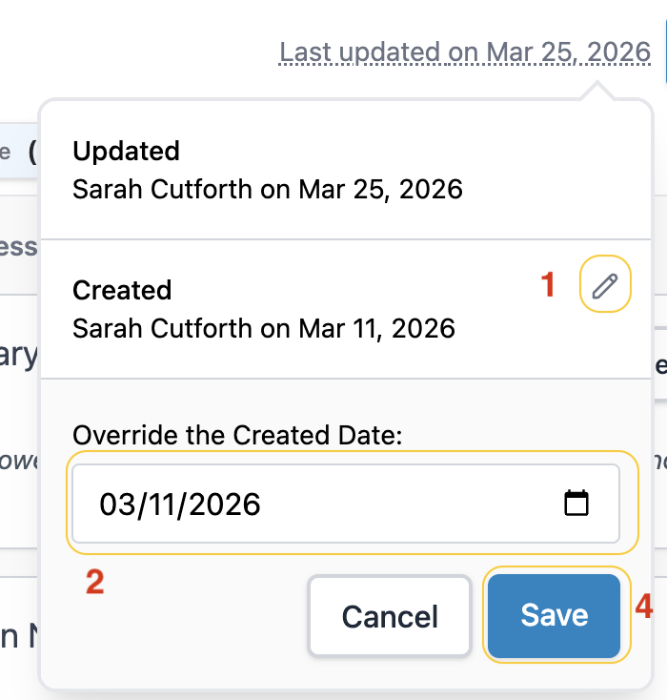Screen dimensions: 667x700
Task: Click the pencil edit icon beside Created
Action: tap(605, 285)
